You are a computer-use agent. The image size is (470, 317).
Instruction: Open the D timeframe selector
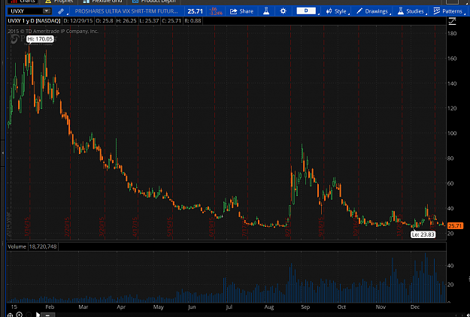306,11
